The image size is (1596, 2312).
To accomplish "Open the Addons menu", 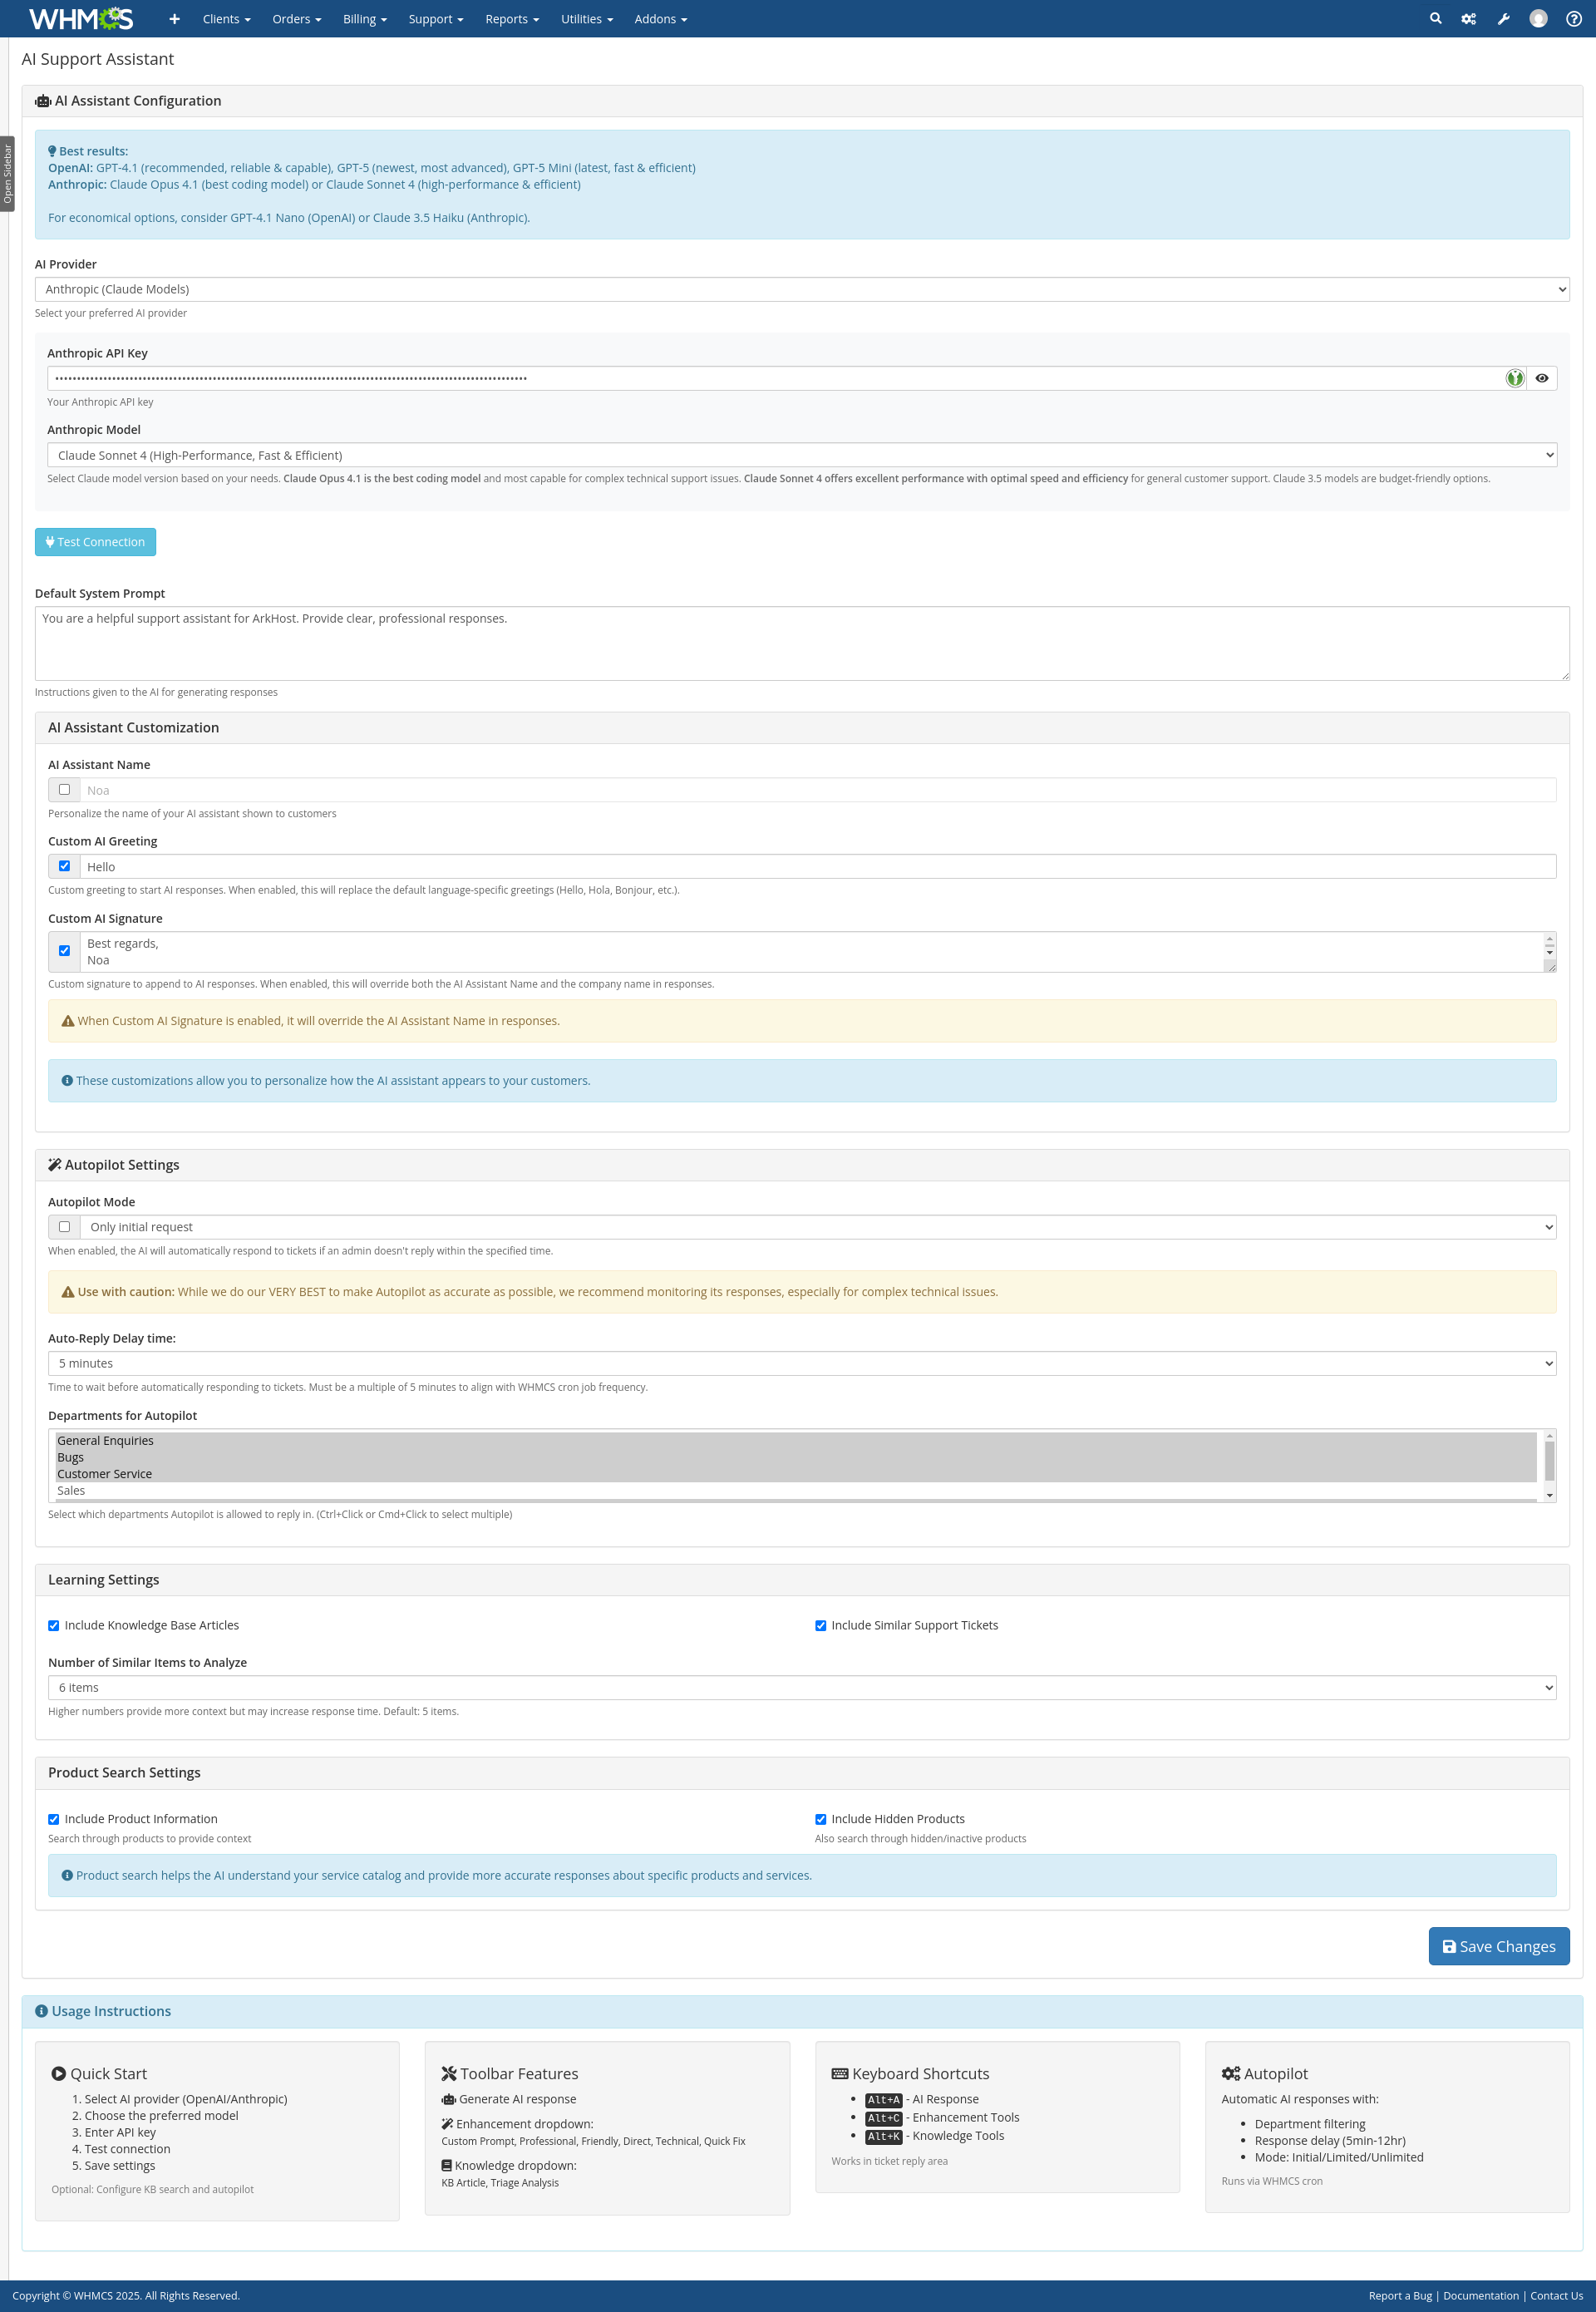I will pos(660,19).
